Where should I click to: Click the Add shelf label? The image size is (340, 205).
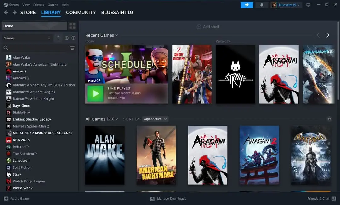pos(211,27)
